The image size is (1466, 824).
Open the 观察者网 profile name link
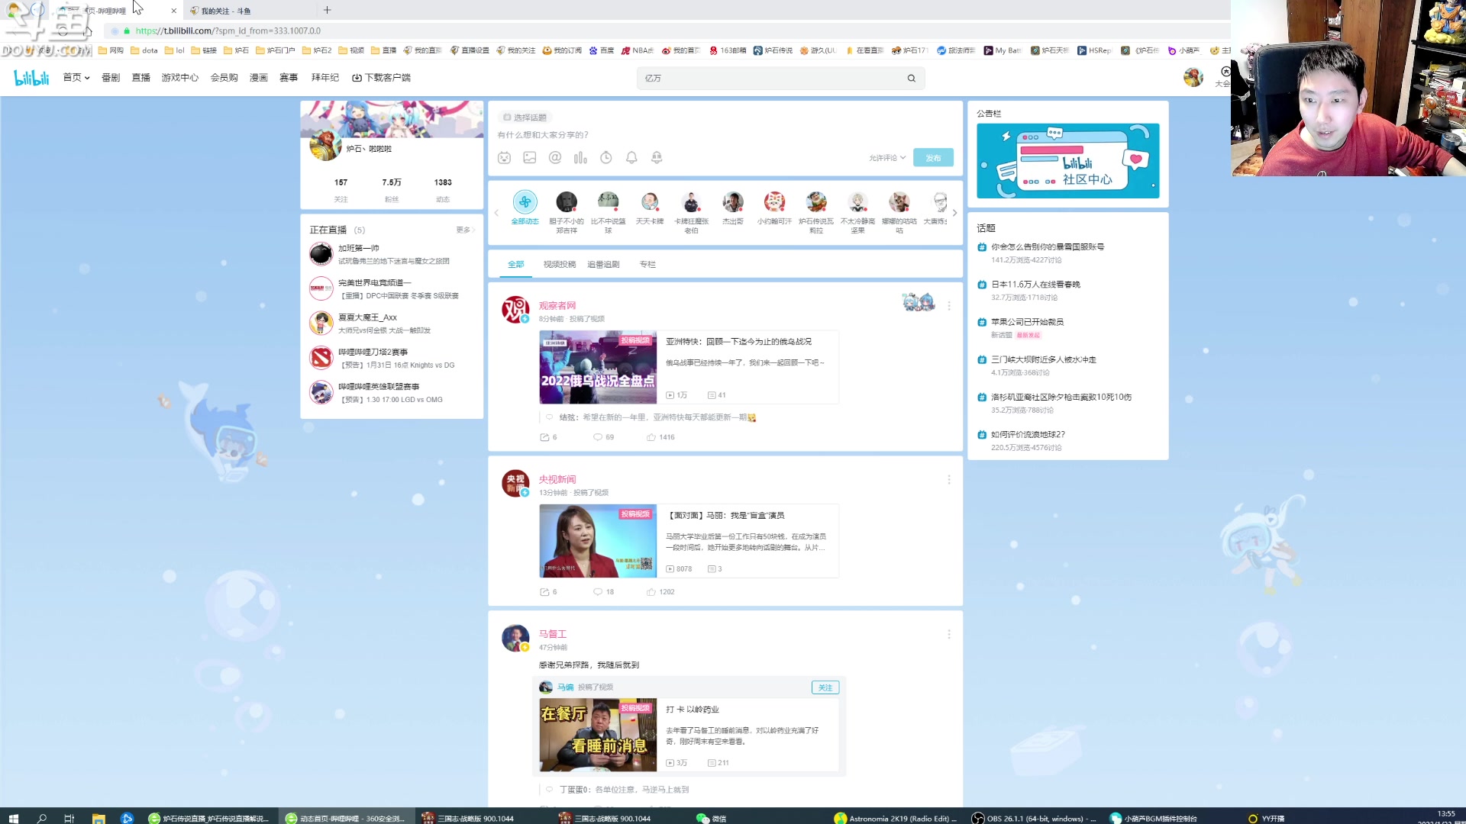click(x=557, y=306)
